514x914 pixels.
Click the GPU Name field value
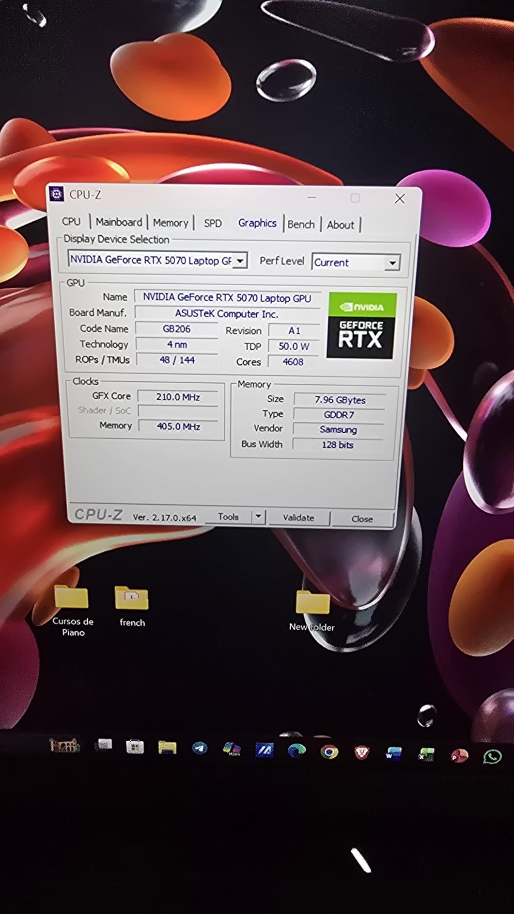pos(227,298)
